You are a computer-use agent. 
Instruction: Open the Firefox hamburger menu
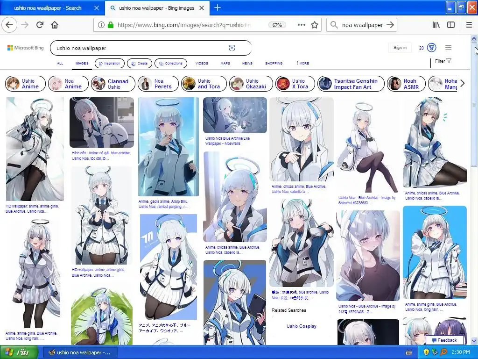click(469, 25)
